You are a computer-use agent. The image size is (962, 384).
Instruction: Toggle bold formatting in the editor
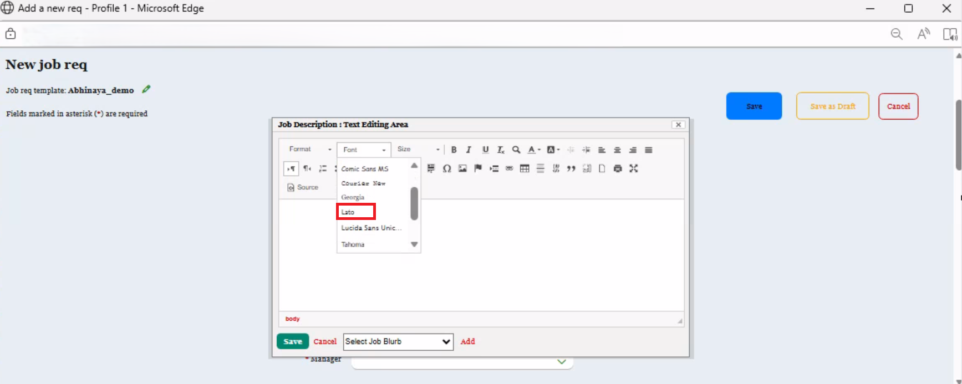click(454, 150)
